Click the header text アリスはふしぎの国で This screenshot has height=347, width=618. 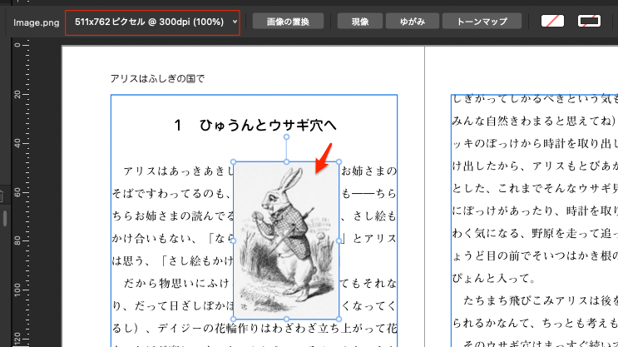157,79
